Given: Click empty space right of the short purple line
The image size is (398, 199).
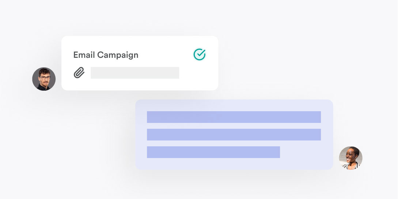Looking at the screenshot, I should pos(301,152).
